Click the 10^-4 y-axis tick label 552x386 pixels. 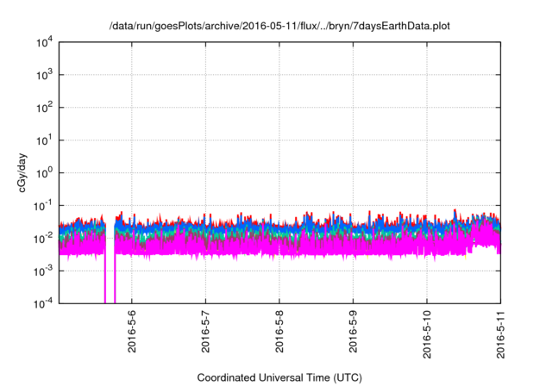coord(43,304)
